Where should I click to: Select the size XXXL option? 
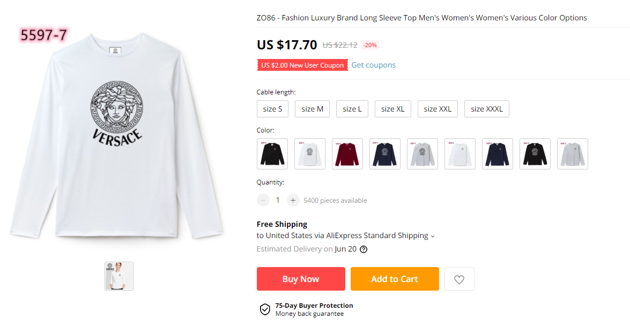coord(486,108)
